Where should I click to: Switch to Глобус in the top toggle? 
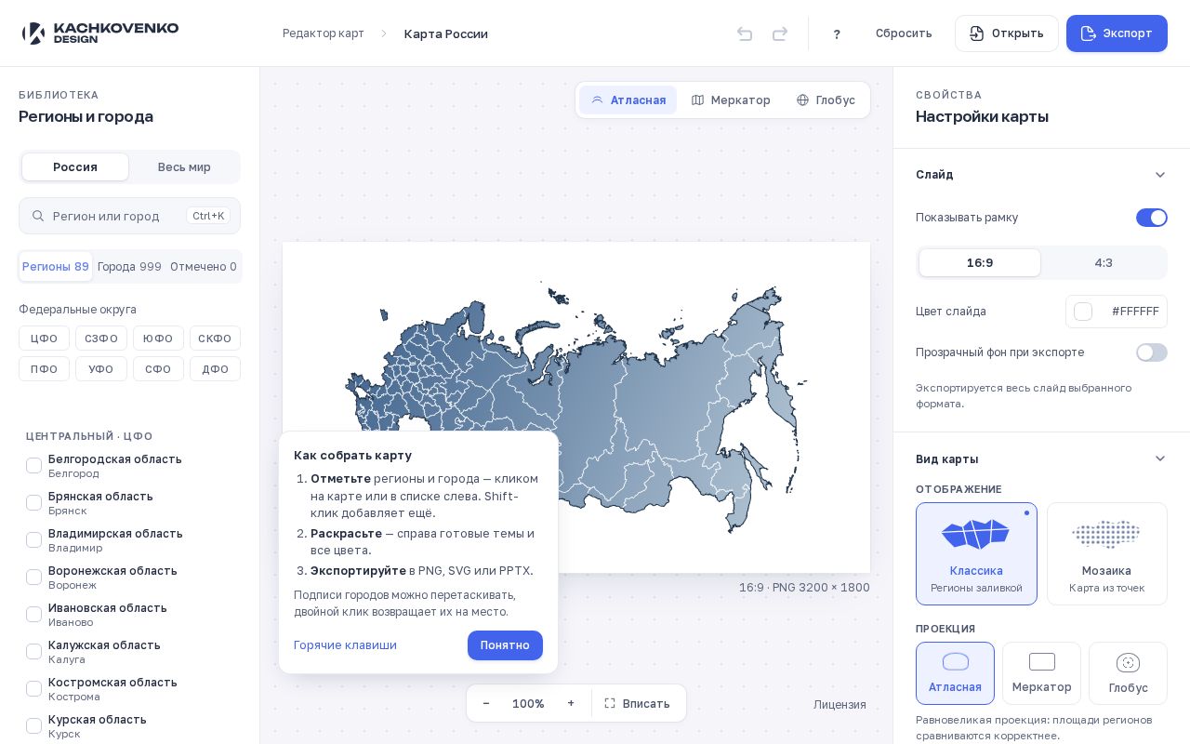click(826, 100)
